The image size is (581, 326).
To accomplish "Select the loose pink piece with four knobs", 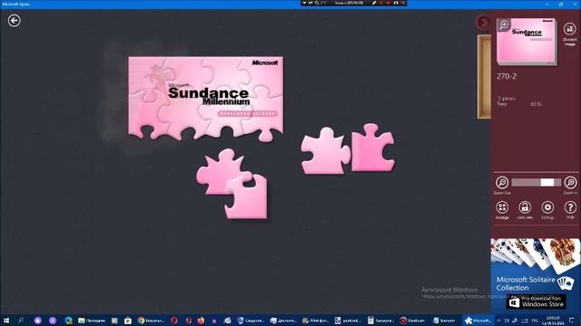I will 325,151.
